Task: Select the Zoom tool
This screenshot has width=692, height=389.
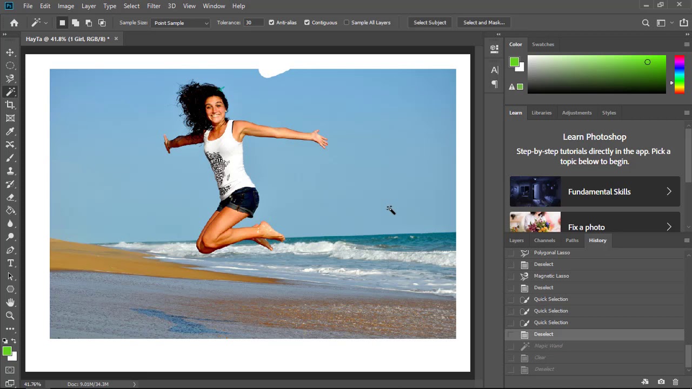Action: [x=10, y=316]
